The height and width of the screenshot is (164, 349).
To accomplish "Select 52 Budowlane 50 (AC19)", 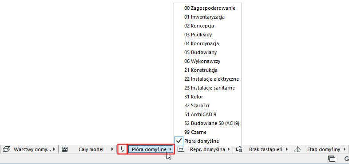I will tap(208, 123).
